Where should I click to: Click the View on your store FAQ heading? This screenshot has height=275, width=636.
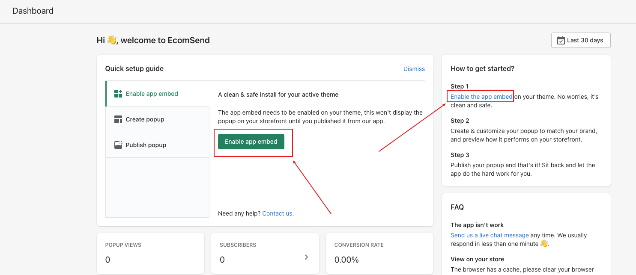coord(477,259)
